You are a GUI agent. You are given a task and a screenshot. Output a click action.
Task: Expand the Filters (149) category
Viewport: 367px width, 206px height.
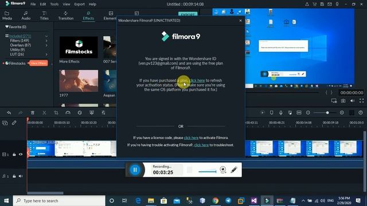[x=46, y=41]
